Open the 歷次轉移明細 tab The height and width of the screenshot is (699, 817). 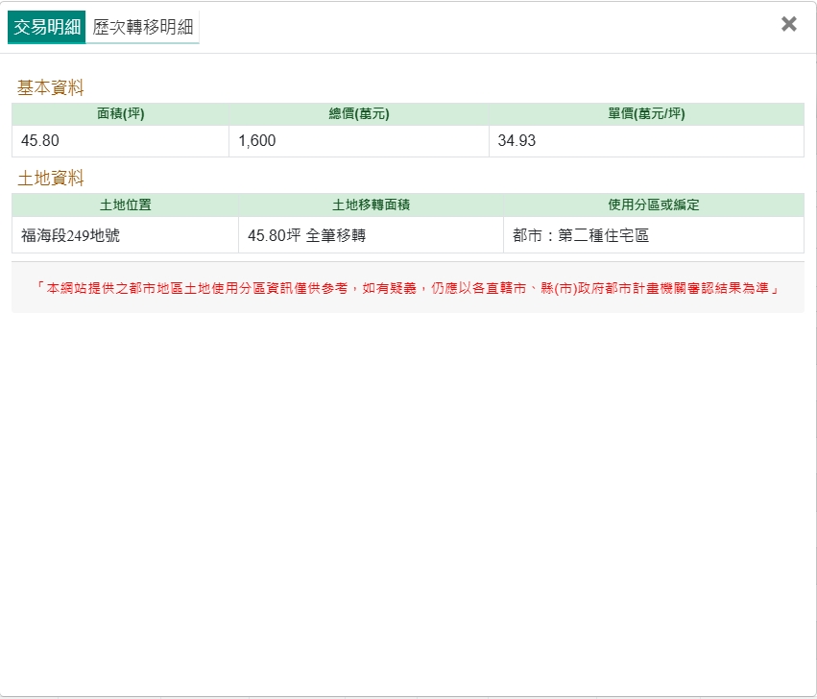142,27
